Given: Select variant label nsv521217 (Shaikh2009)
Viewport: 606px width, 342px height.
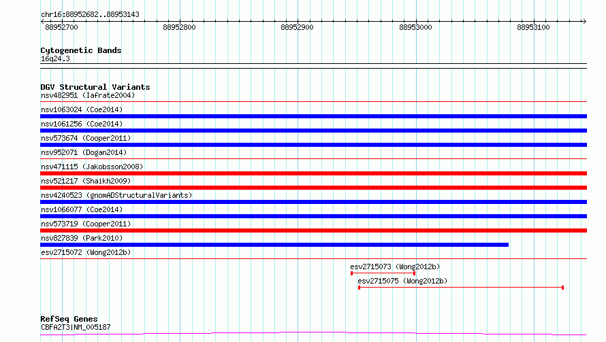Looking at the screenshot, I should click(86, 181).
